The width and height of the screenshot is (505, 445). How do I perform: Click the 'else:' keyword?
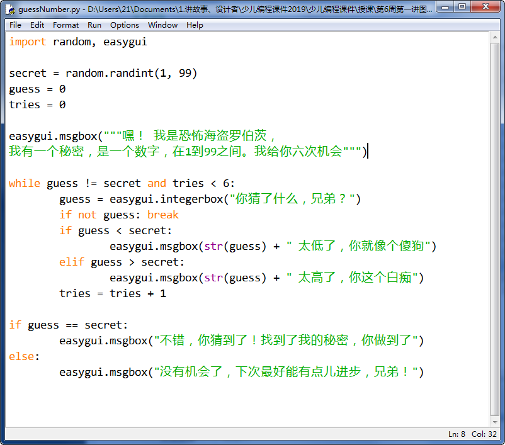pos(24,357)
